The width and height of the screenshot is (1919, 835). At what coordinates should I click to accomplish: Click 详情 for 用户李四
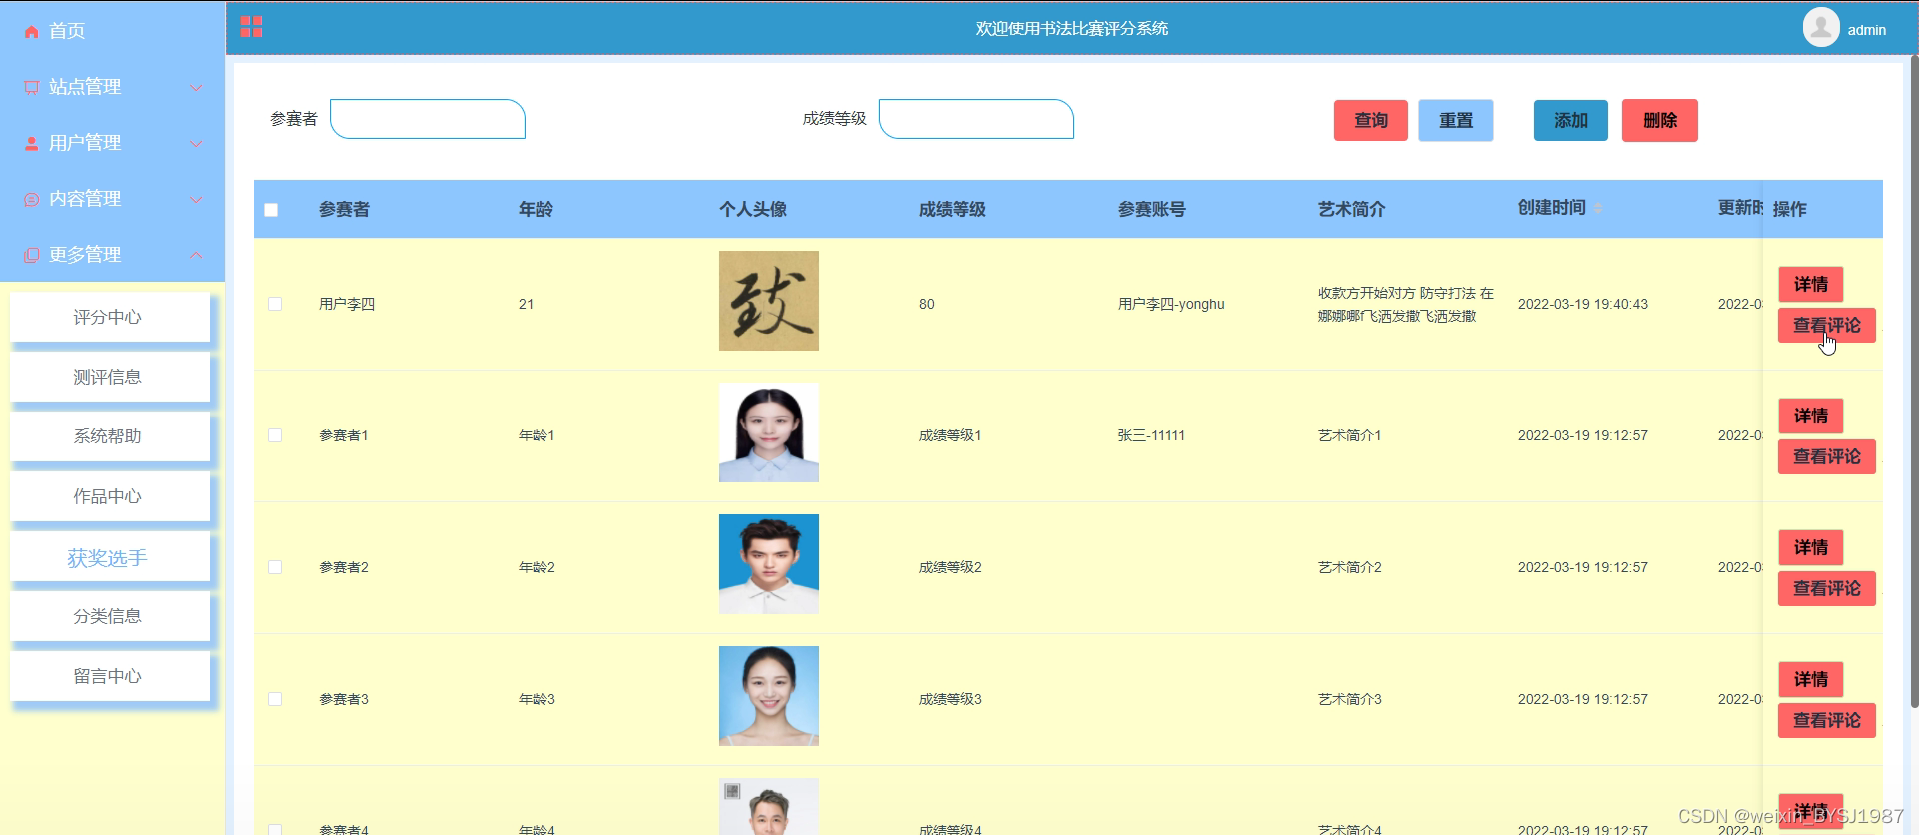1810,284
